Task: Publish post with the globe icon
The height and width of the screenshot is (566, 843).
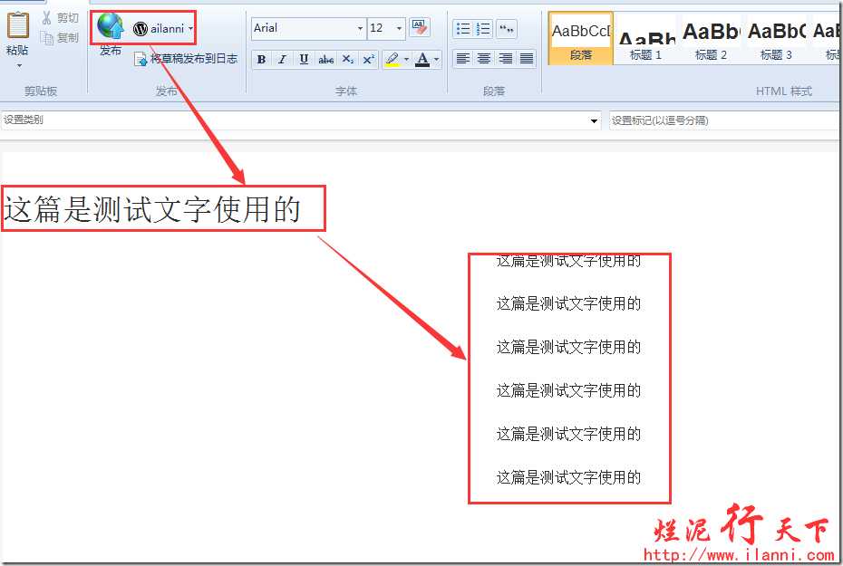Action: coord(111,25)
